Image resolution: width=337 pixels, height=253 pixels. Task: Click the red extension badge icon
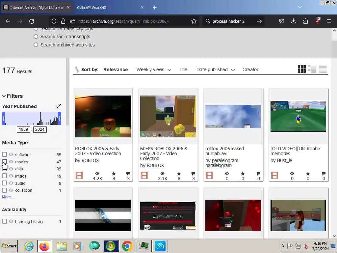[318, 21]
